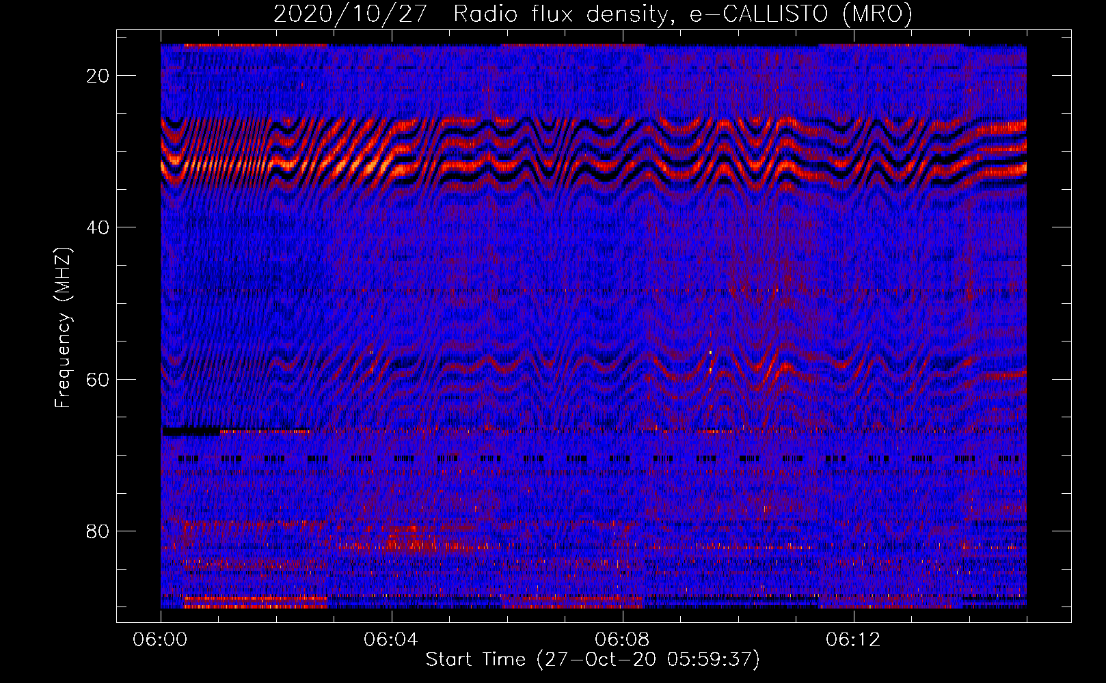1106x683 pixels.
Task: Click the '06:04' time tick label
Action: (x=391, y=640)
